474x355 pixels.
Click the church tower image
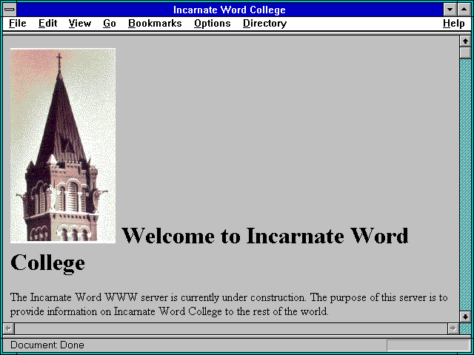[x=63, y=146]
